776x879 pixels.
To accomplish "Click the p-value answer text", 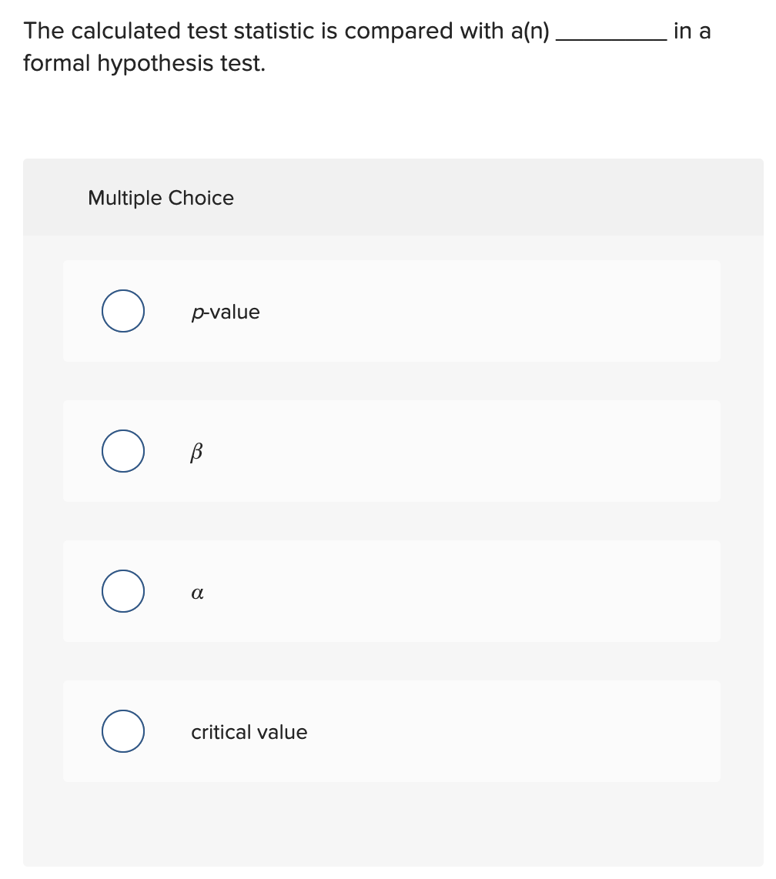I will (x=226, y=312).
